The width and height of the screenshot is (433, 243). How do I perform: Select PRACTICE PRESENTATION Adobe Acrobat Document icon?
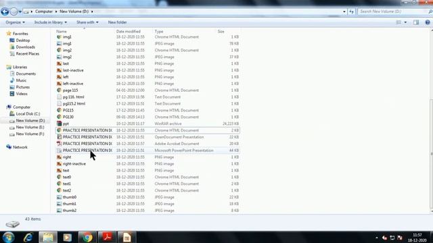coord(59,144)
